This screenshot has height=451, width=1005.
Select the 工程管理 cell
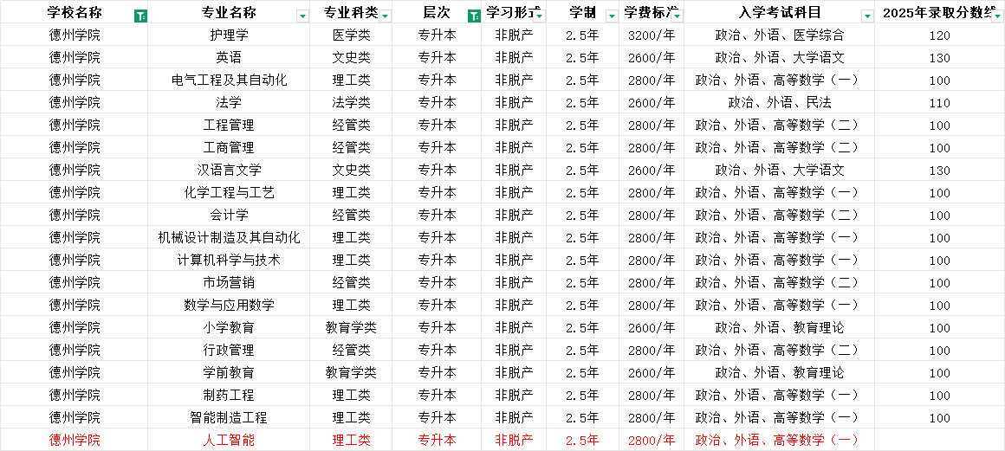(229, 125)
